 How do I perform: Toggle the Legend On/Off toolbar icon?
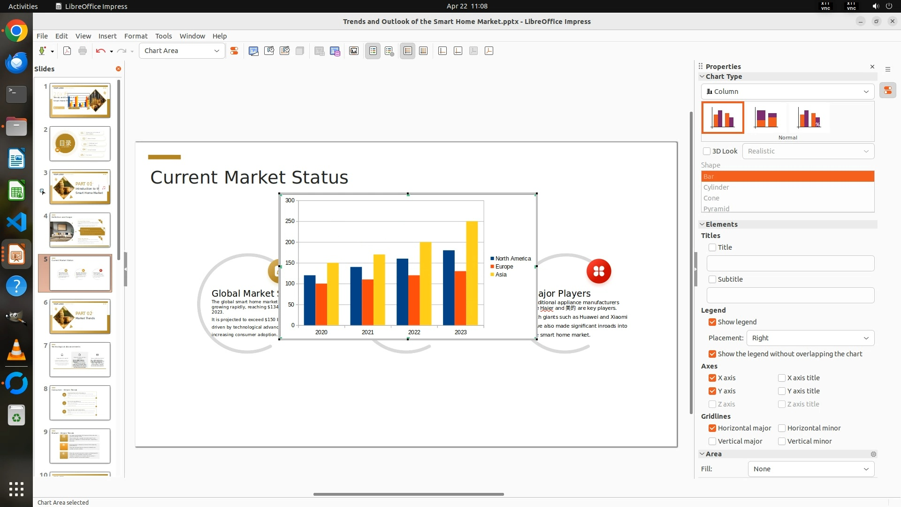click(373, 51)
